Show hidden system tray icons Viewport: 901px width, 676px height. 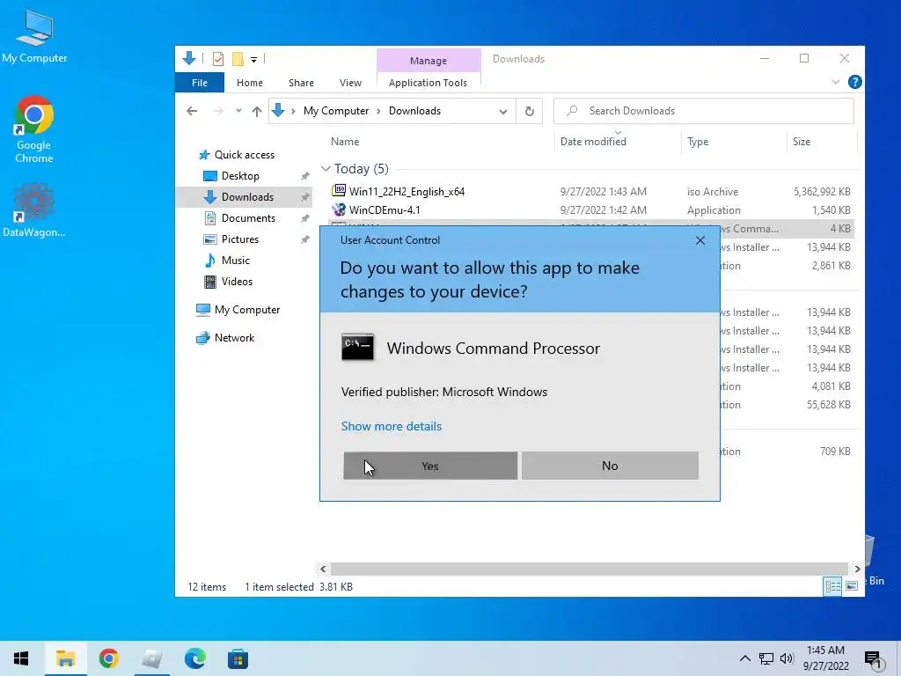(x=744, y=658)
